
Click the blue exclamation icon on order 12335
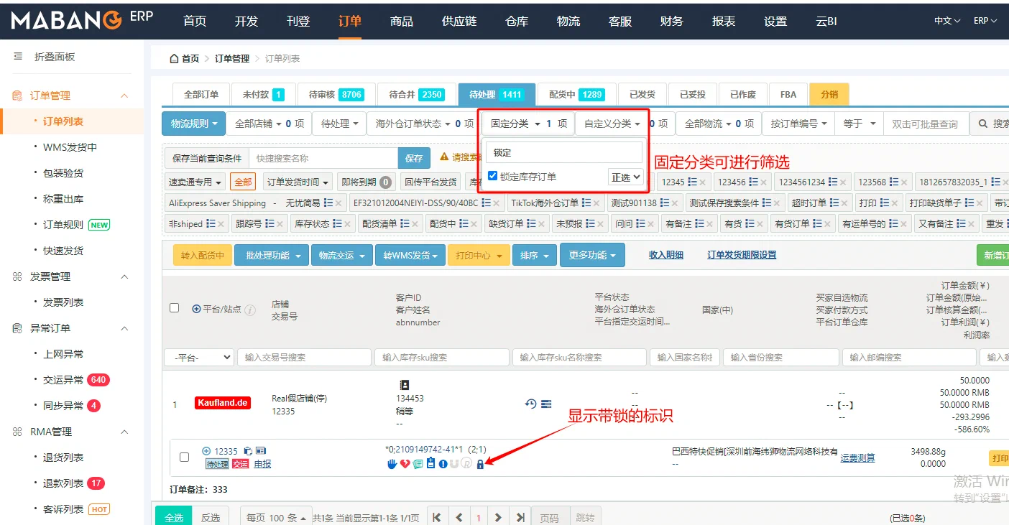[443, 464]
